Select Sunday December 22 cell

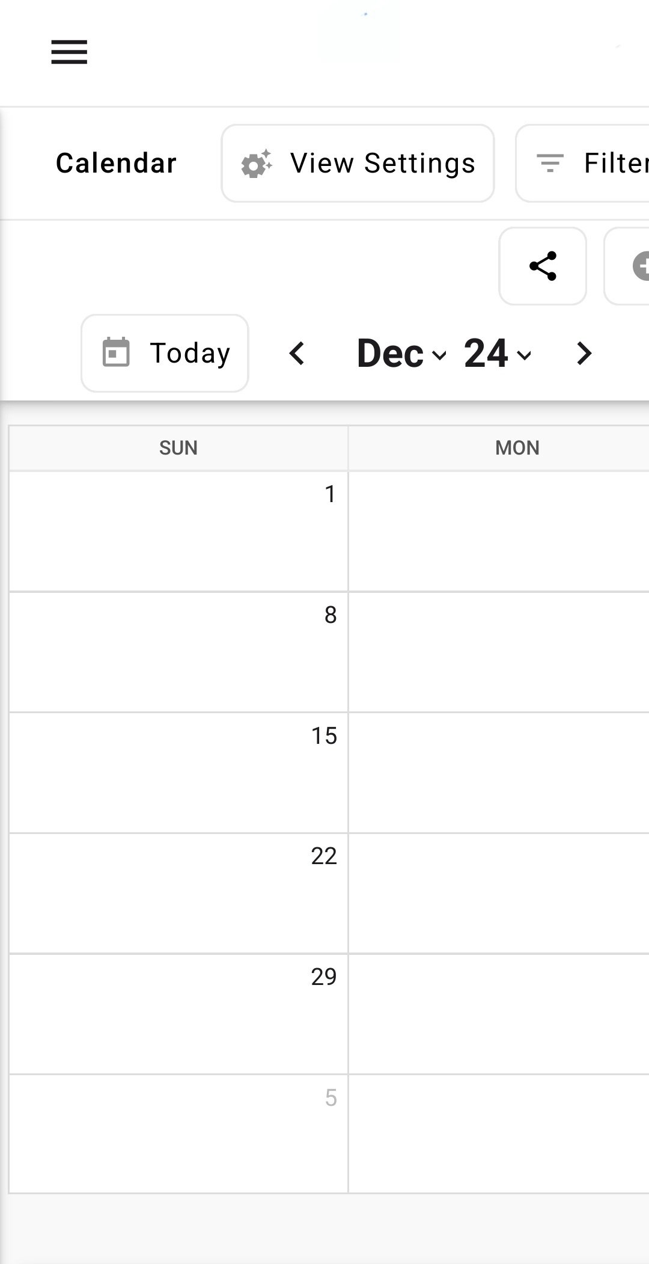(178, 893)
